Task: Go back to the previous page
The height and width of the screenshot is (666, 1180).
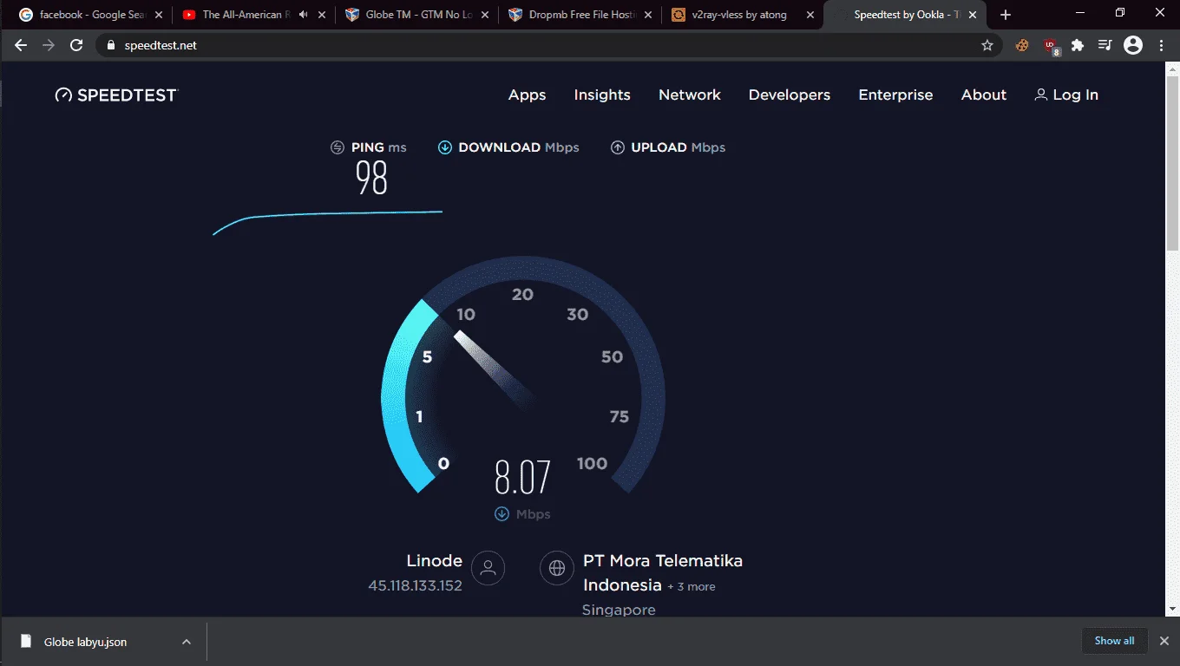Action: coord(21,45)
